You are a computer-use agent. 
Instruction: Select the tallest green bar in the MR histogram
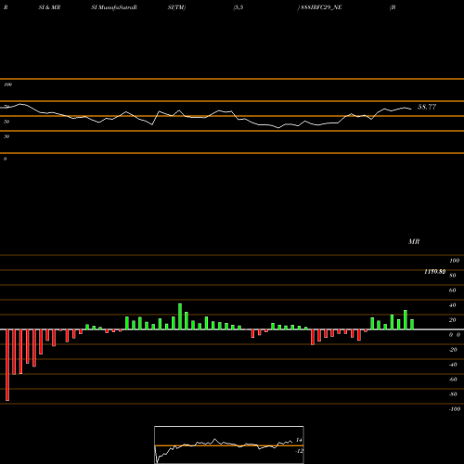(180, 316)
